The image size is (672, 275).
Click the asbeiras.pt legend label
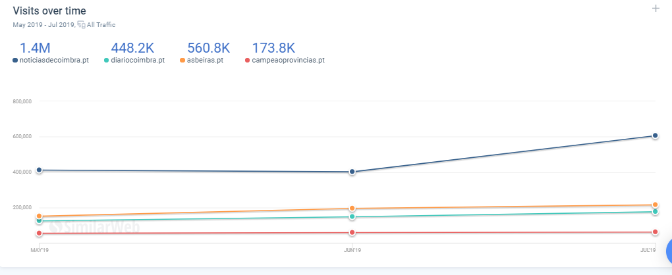point(205,61)
